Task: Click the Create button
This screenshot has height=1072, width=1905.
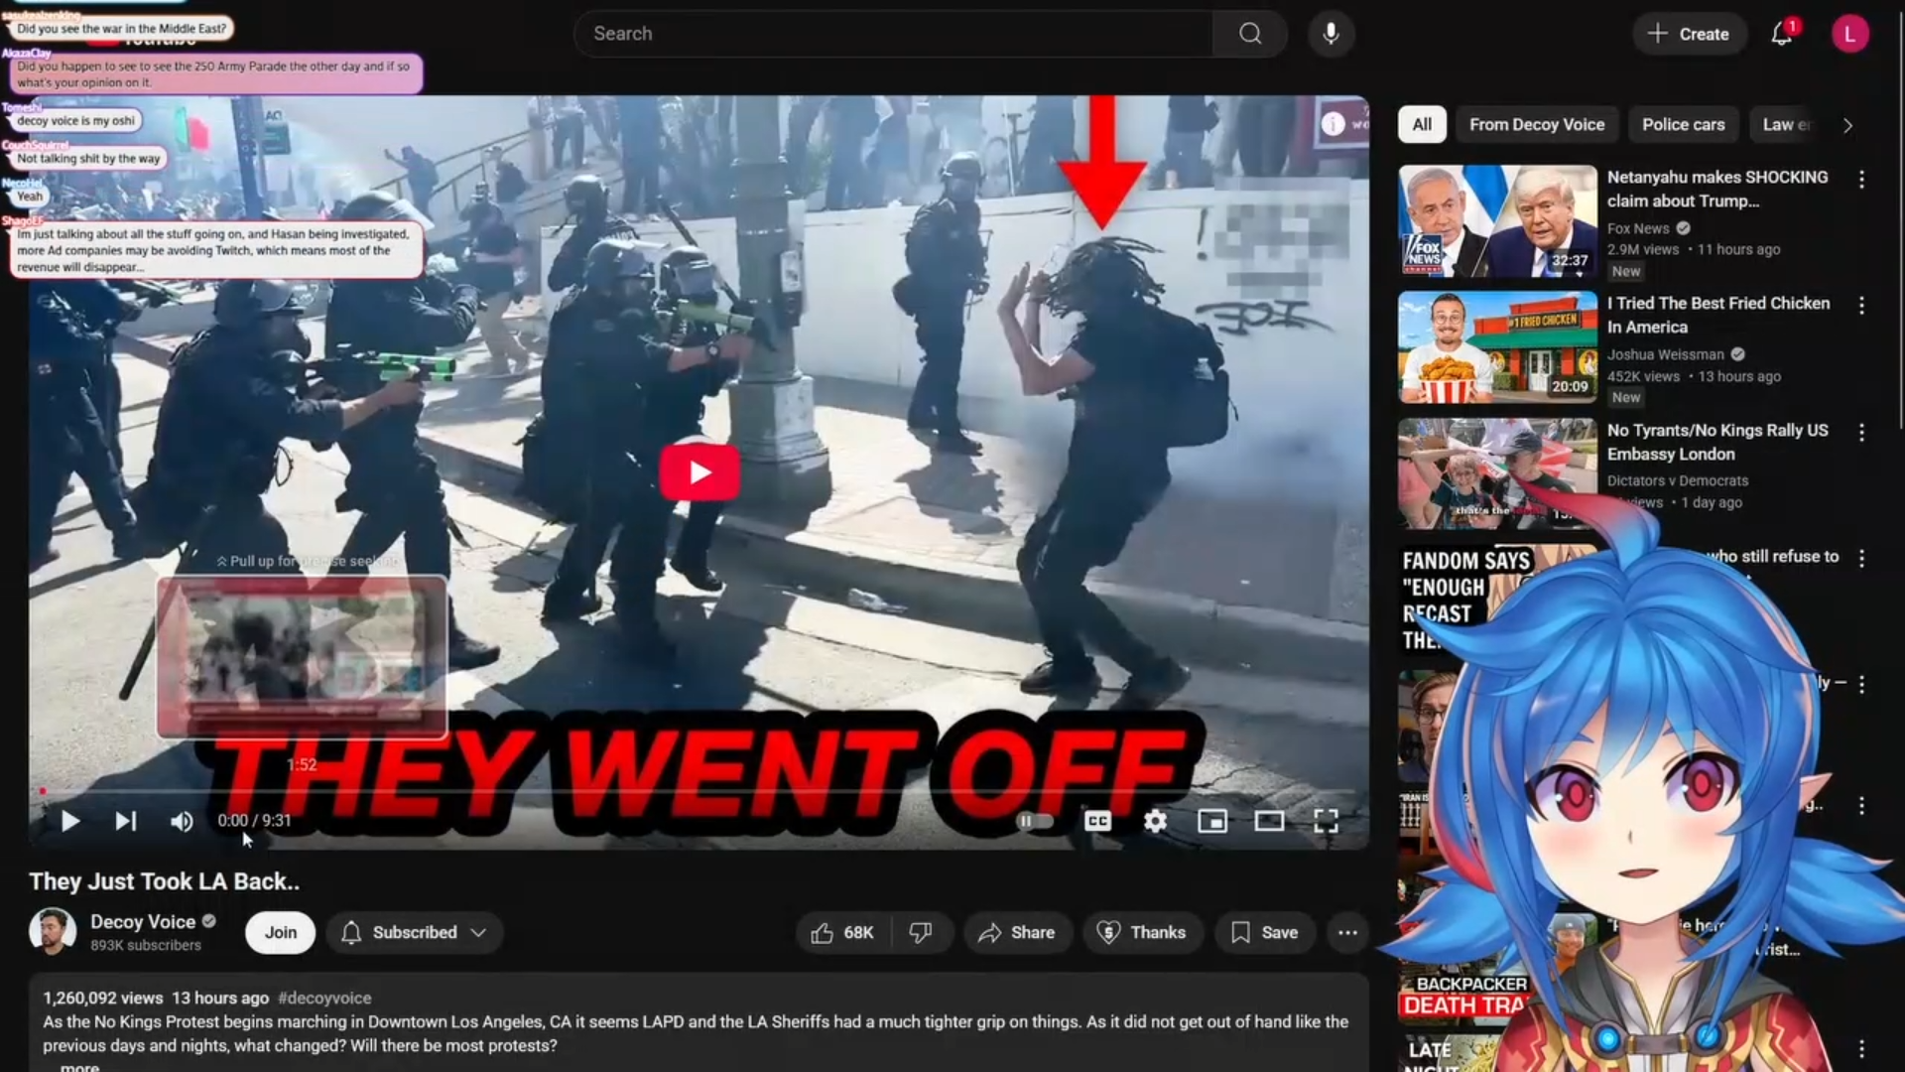Action: pos(1689,34)
